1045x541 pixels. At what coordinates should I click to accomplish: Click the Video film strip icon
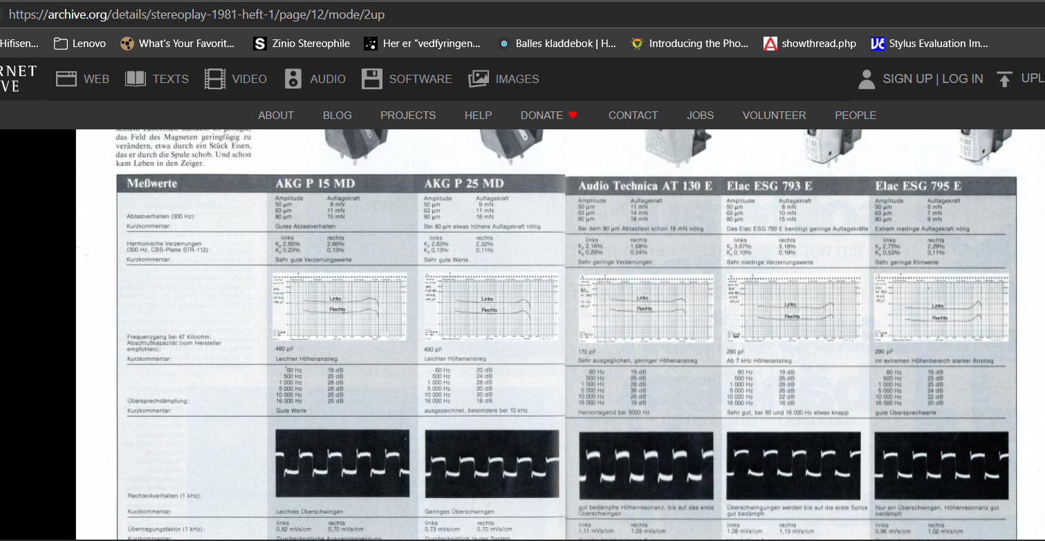(215, 79)
